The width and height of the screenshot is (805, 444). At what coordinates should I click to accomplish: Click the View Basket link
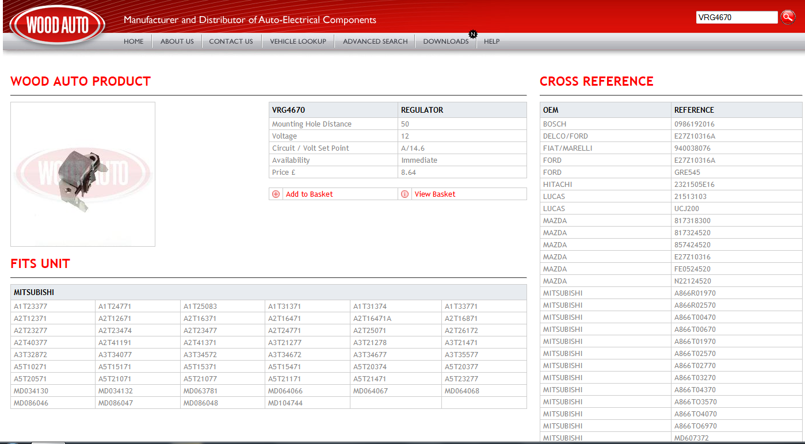tap(435, 194)
